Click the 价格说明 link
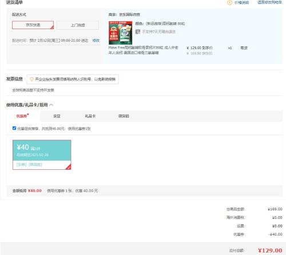The width and height of the screenshot is (286, 255). [x=241, y=2]
